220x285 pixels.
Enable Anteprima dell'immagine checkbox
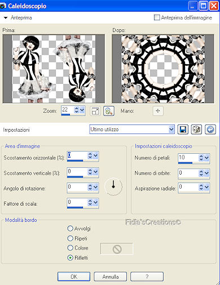157,17
